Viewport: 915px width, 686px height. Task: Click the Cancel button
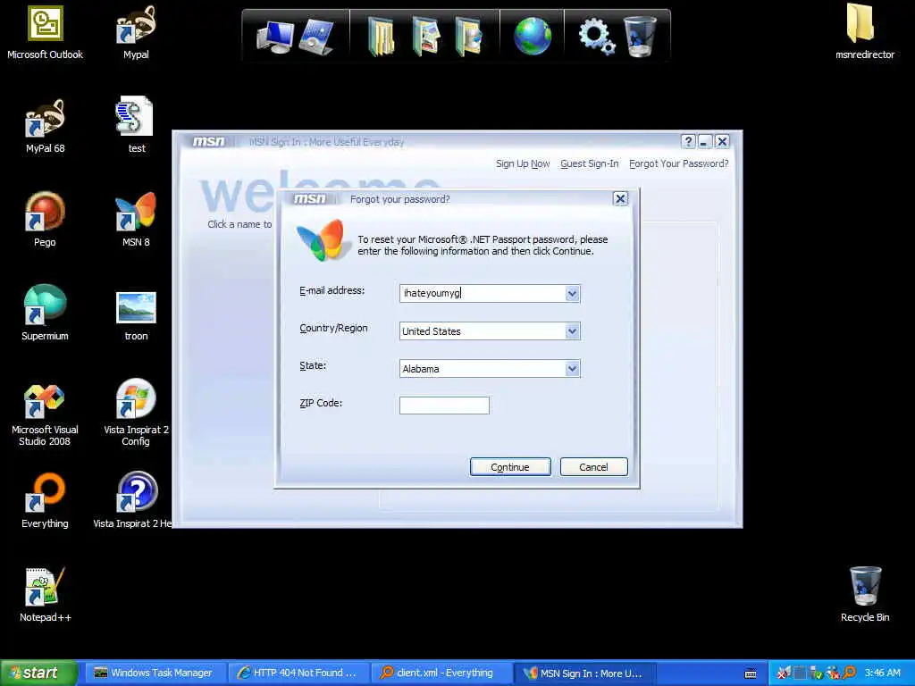point(593,466)
